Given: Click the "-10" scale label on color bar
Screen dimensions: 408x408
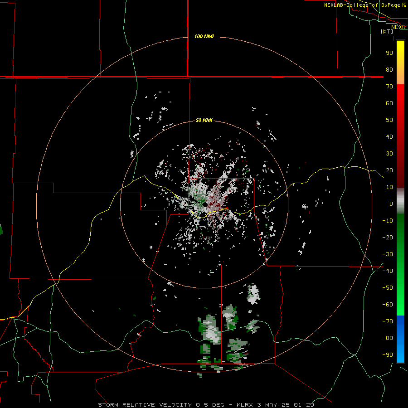Looking at the screenshot, I should (x=388, y=221).
